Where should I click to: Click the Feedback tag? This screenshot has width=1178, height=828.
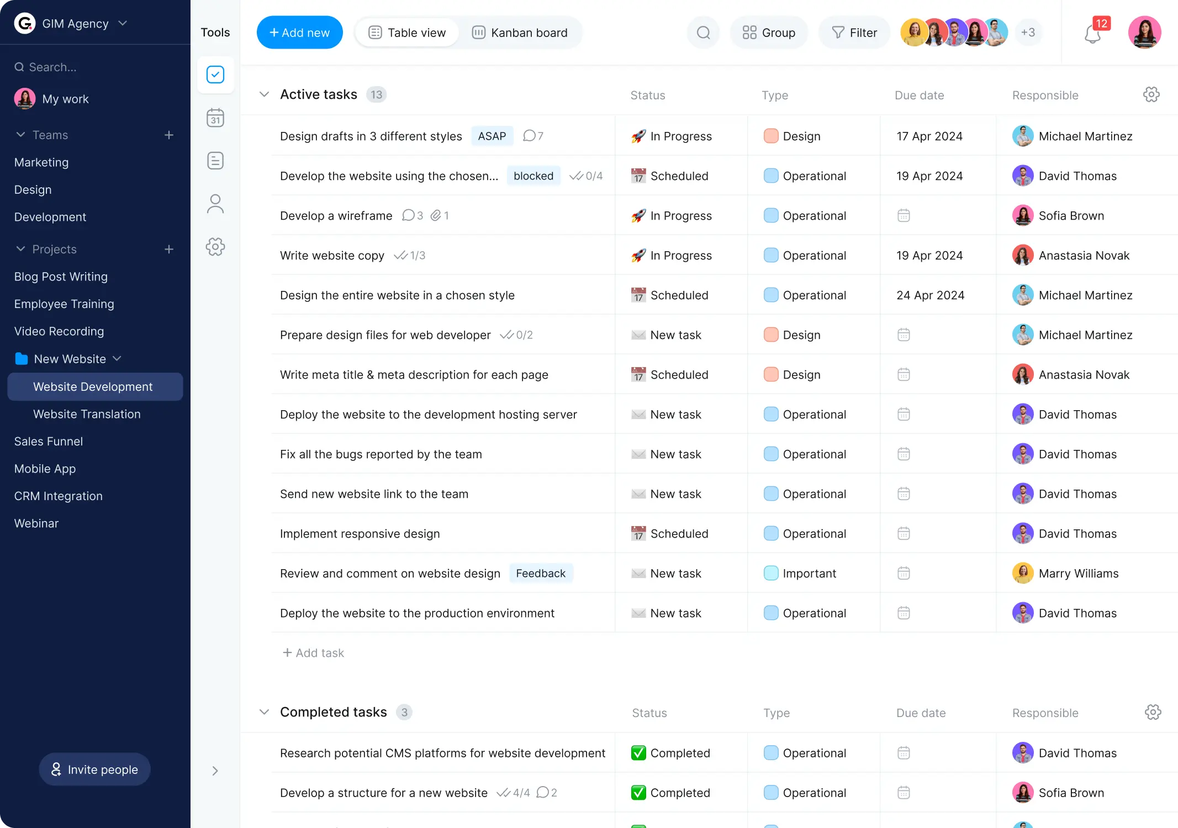pyautogui.click(x=541, y=573)
